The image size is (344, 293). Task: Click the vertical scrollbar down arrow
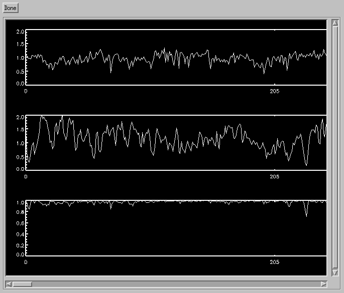335,272
